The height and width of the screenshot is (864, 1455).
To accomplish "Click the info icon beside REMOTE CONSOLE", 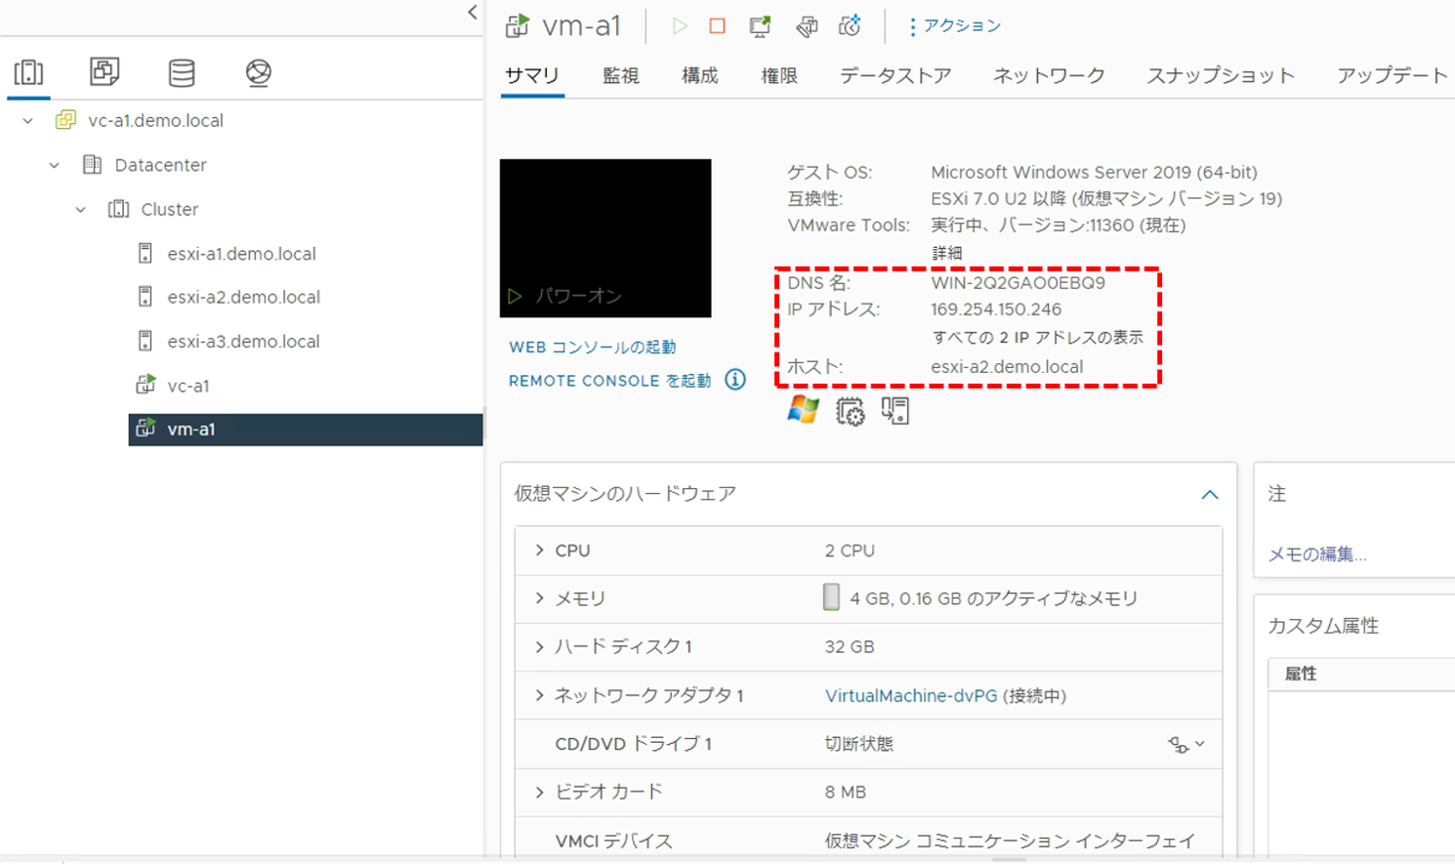I will click(x=735, y=380).
